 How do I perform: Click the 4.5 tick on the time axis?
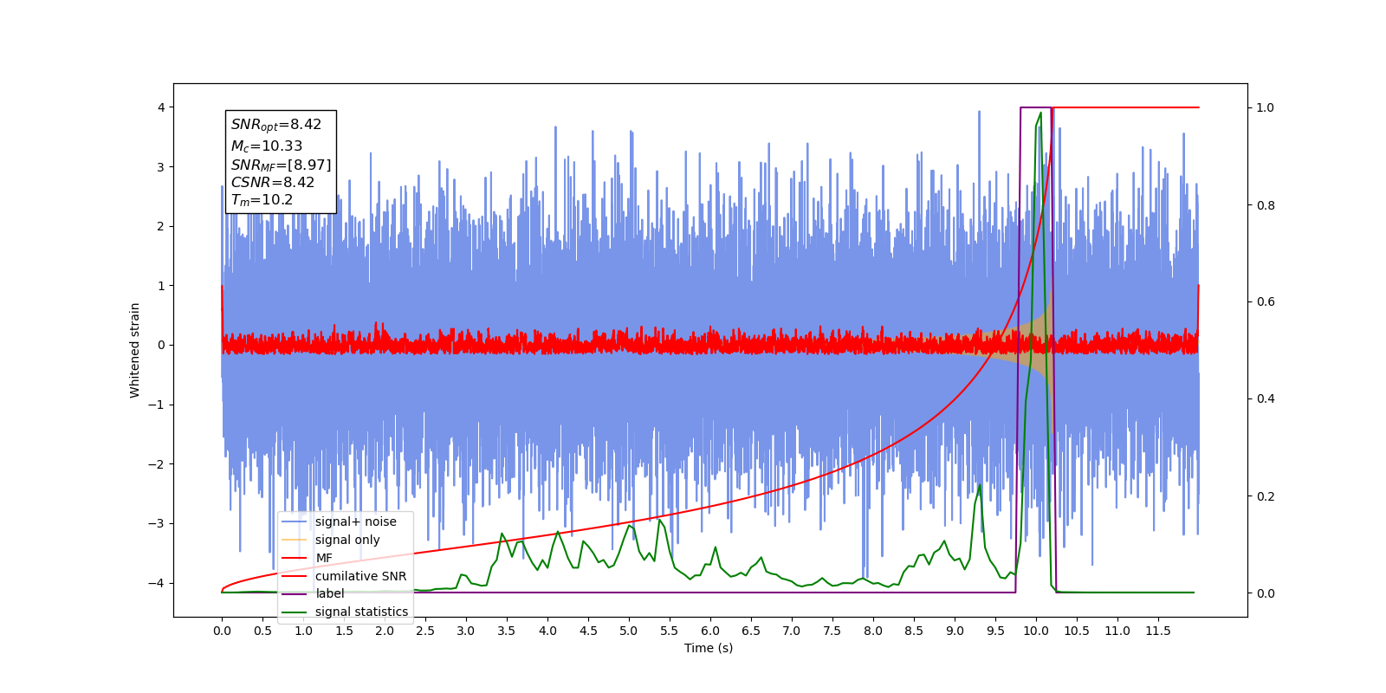click(x=588, y=631)
